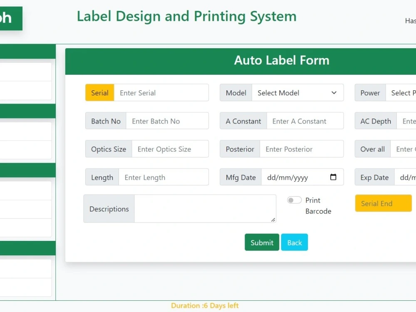The height and width of the screenshot is (312, 416).
Task: Focus the Enter Length field
Action: 164,177
